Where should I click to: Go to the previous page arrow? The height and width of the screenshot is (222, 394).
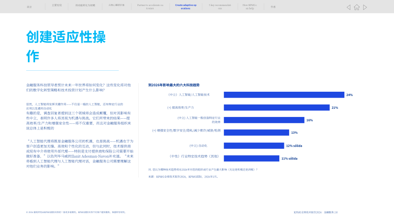[349, 7]
